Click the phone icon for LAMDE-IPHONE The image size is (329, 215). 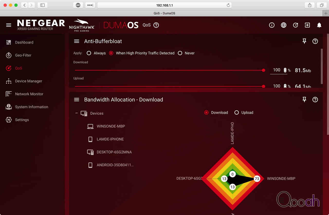click(x=90, y=139)
